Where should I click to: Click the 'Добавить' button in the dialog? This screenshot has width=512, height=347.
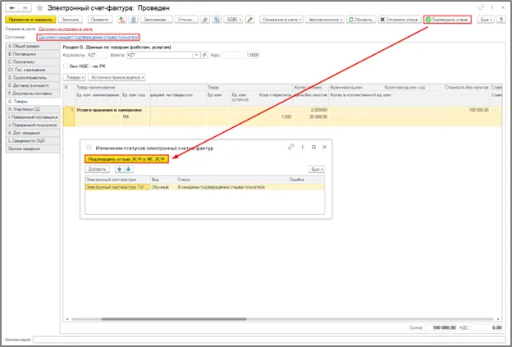[98, 169]
